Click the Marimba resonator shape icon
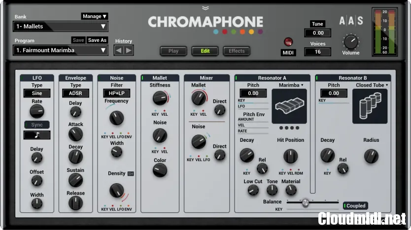The image size is (411, 230). click(x=289, y=106)
